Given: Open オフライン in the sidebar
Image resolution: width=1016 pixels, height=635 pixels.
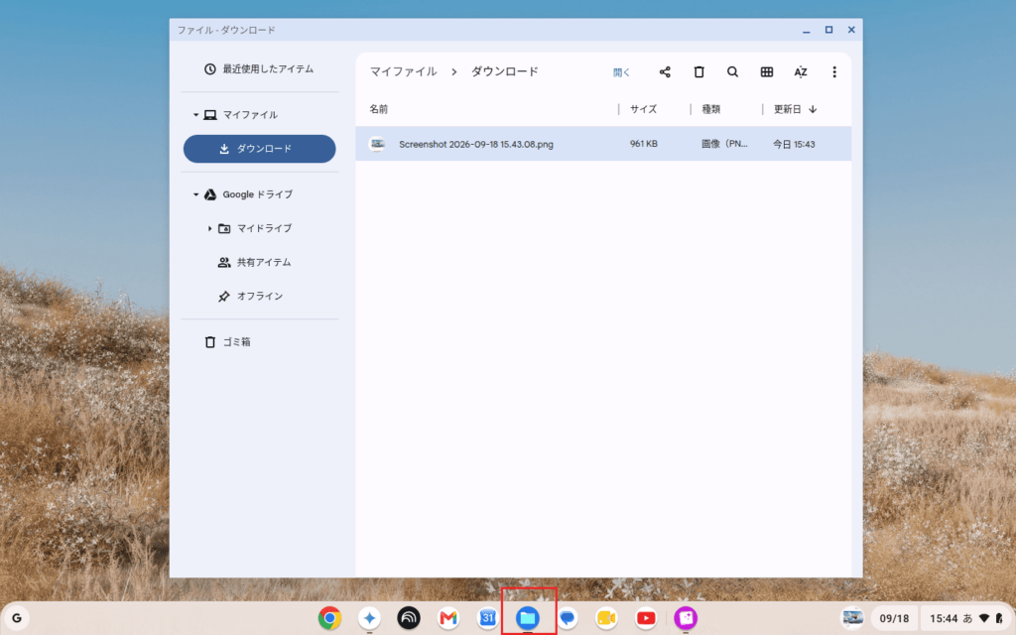Looking at the screenshot, I should pyautogui.click(x=259, y=296).
